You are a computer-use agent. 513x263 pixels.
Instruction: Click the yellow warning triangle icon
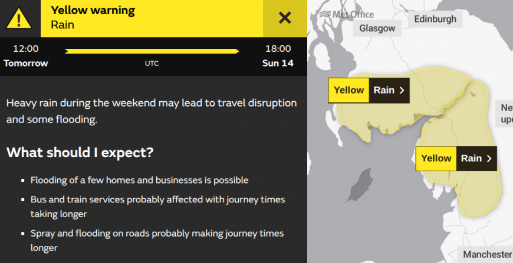click(x=20, y=18)
